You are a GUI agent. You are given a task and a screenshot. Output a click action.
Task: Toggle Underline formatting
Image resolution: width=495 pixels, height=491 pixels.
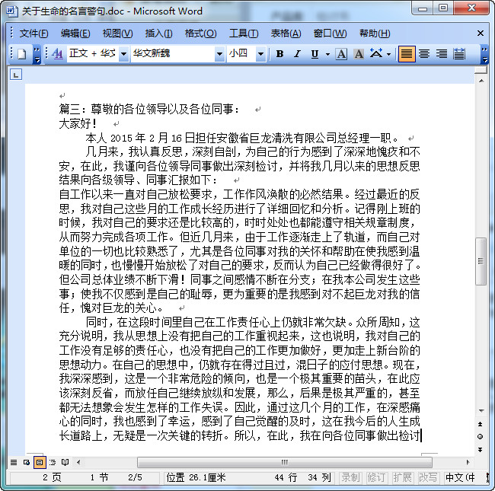tap(315, 54)
